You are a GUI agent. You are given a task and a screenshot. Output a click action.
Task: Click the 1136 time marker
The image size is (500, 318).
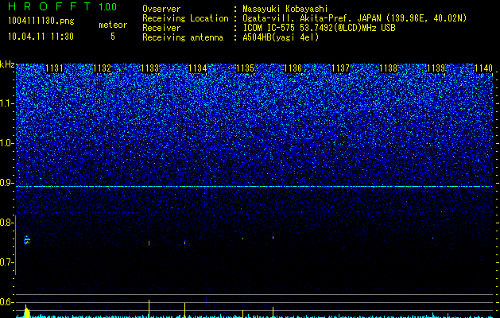pos(293,68)
